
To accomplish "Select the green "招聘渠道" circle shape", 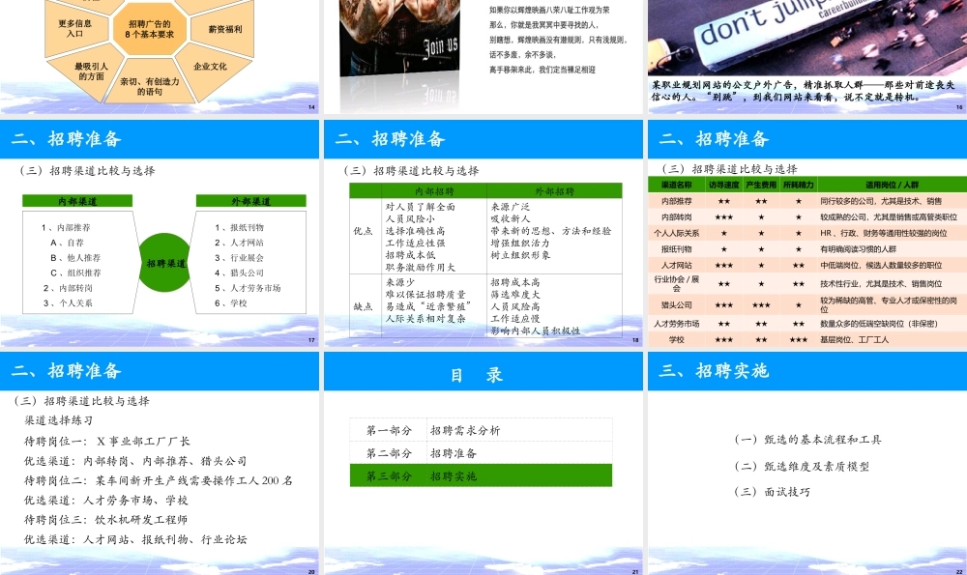I will (163, 261).
